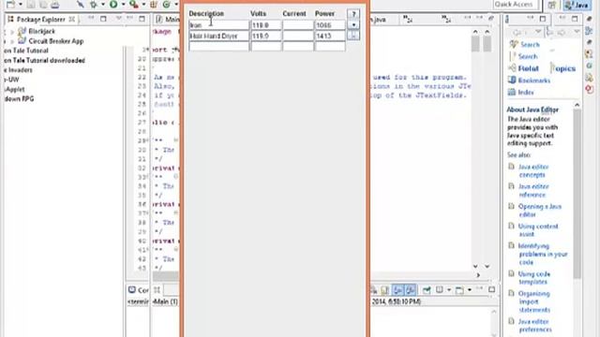Open the Debug dropdown arrow
Screen dimensions: 600x337
103,5
